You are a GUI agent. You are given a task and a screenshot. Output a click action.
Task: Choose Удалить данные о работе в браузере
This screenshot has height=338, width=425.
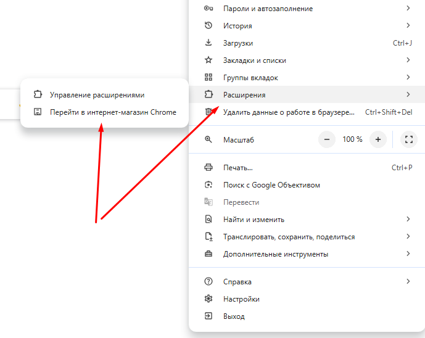[x=307, y=112]
